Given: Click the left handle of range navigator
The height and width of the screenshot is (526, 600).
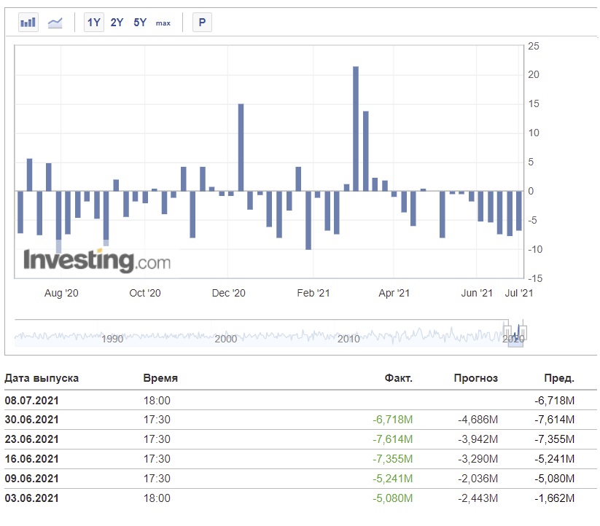Looking at the screenshot, I should (507, 331).
